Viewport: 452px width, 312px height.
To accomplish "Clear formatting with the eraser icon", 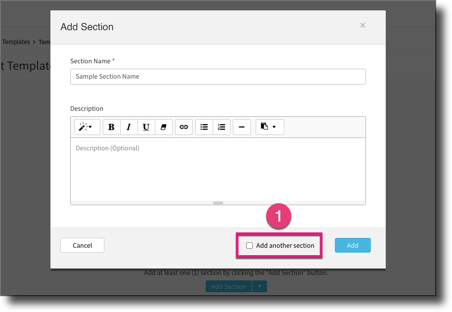I will 164,127.
